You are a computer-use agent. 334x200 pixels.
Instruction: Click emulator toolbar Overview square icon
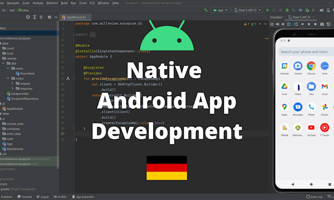(315, 24)
